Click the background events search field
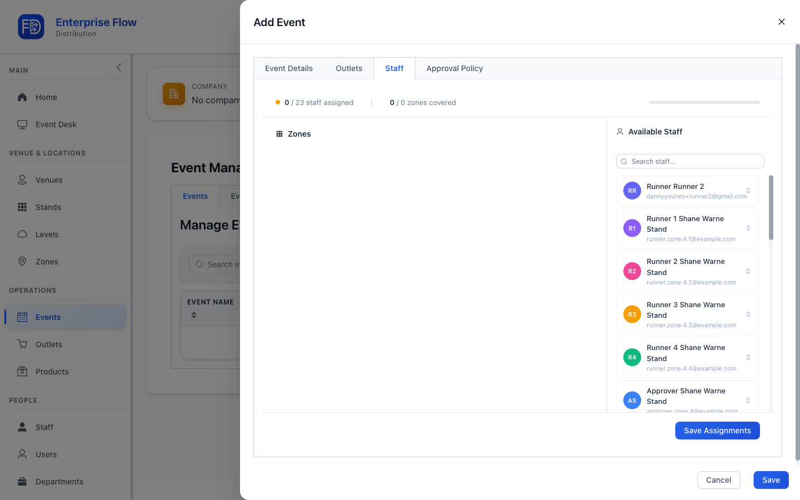The image size is (800, 500). point(214,264)
